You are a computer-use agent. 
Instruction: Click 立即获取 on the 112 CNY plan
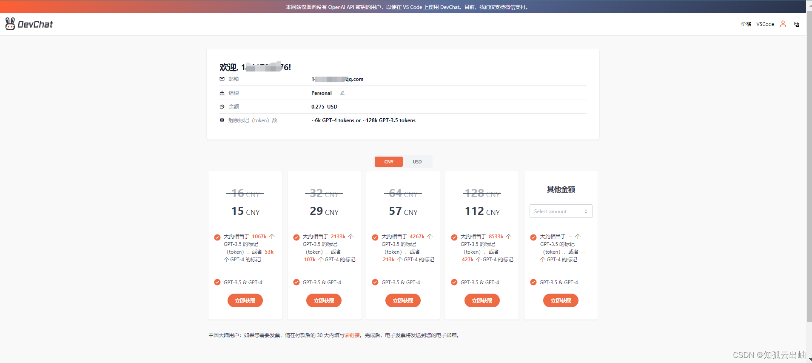pyautogui.click(x=482, y=300)
